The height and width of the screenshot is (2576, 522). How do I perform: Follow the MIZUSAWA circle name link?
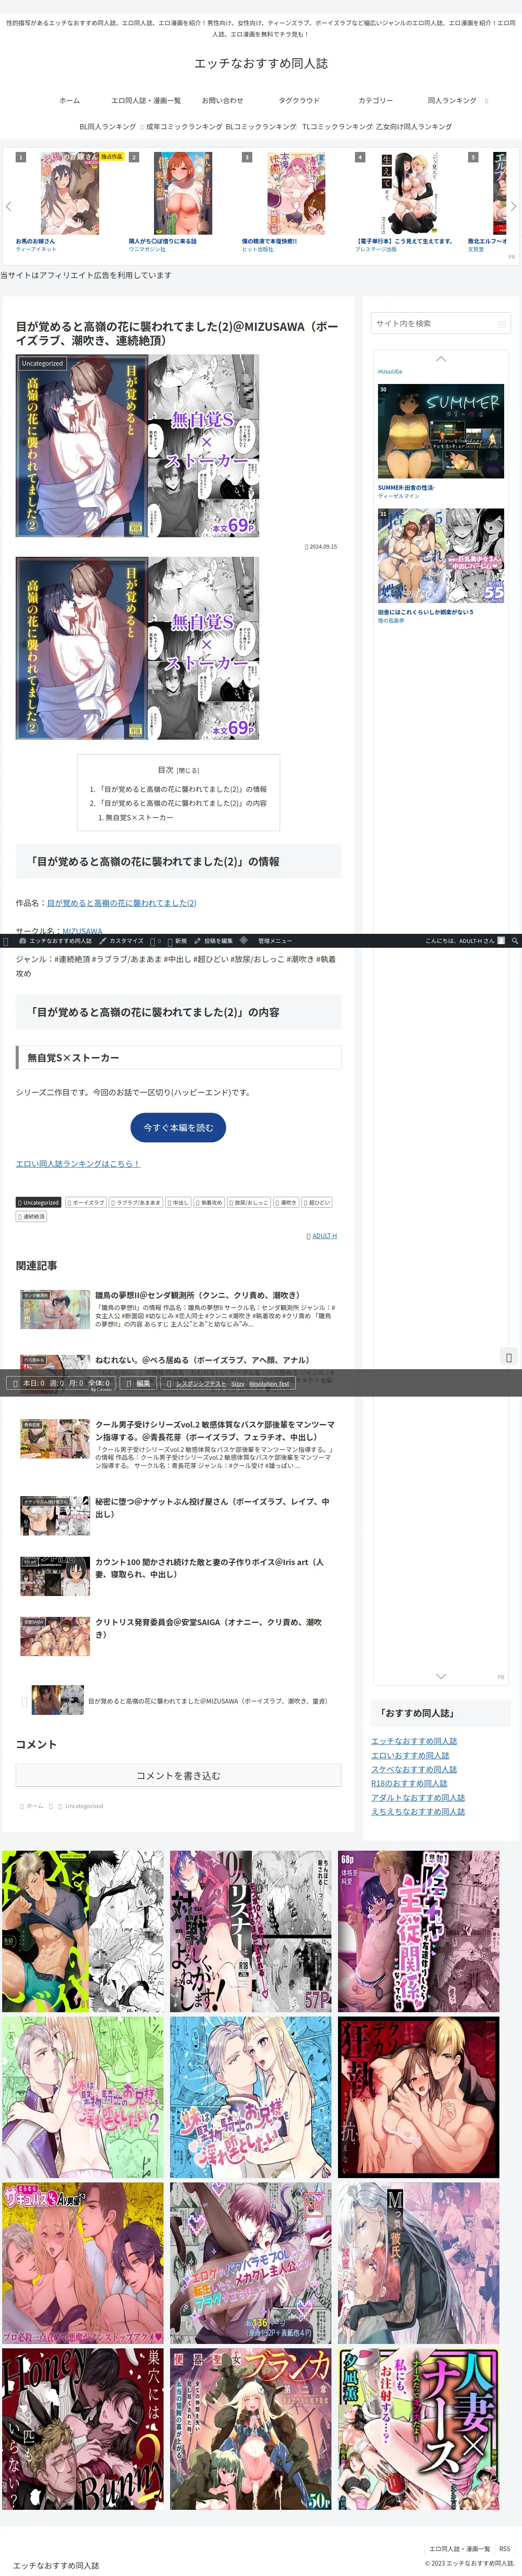click(82, 931)
